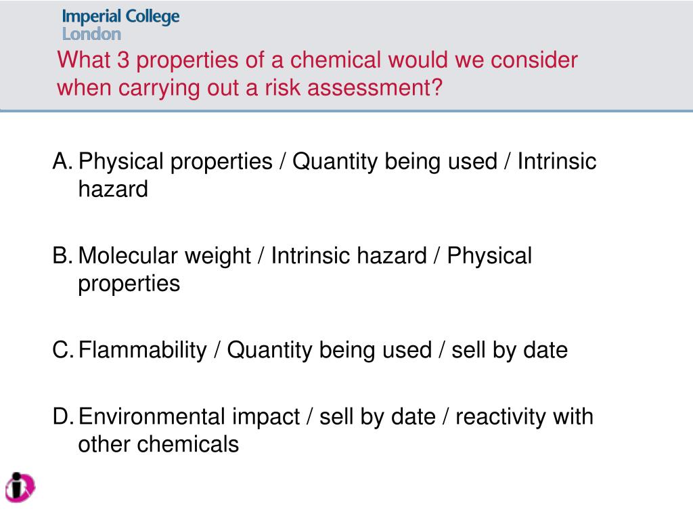The image size is (693, 520).
Task: Click the word 'hazard' under option A
Action: pos(113,189)
